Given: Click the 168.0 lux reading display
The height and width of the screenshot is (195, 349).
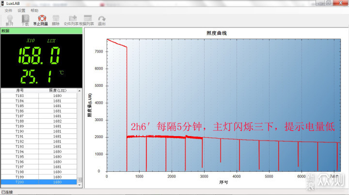Looking at the screenshot, I should click(39, 56).
